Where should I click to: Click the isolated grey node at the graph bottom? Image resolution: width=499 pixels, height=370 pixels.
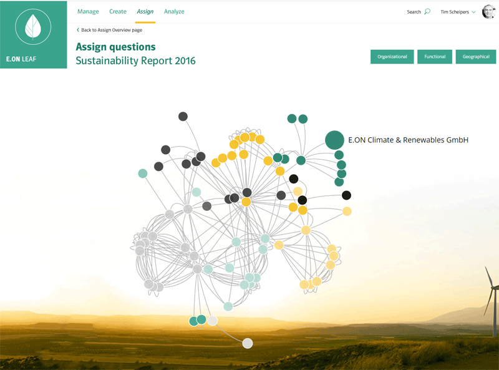(247, 342)
